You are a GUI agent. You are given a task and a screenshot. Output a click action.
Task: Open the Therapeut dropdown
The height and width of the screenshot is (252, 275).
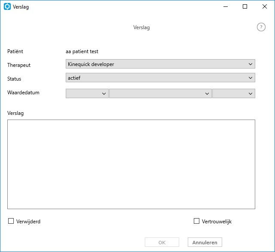pos(160,64)
